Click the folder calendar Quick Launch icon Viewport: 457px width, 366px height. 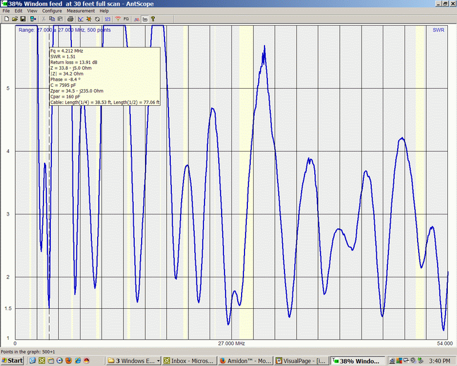(51, 361)
